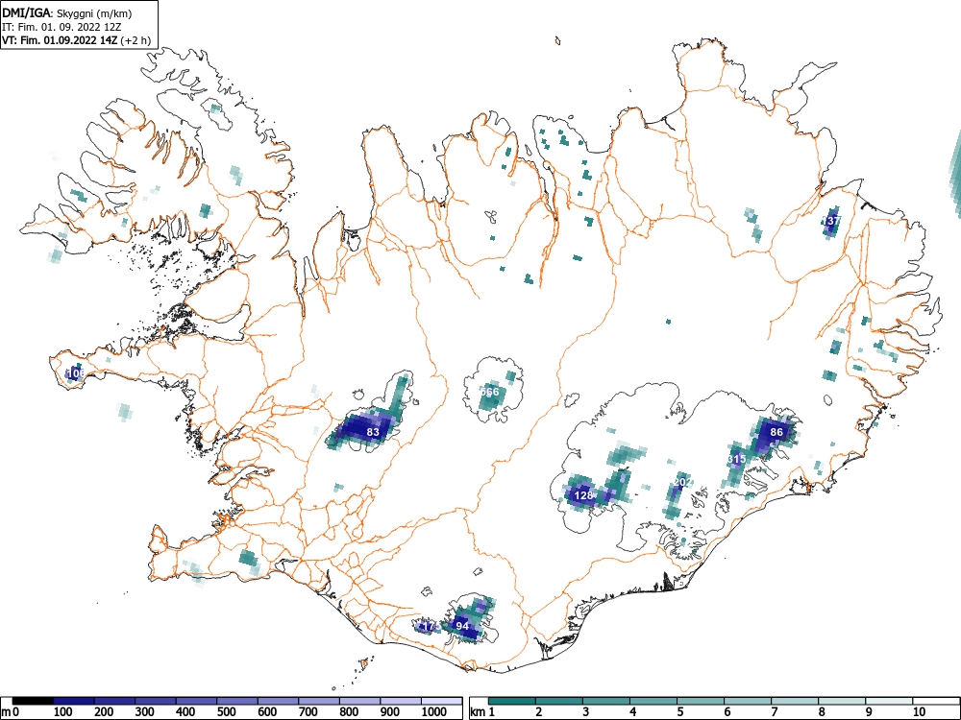Click the '700' metres legend label
The width and height of the screenshot is (961, 720).
pyautogui.click(x=308, y=712)
